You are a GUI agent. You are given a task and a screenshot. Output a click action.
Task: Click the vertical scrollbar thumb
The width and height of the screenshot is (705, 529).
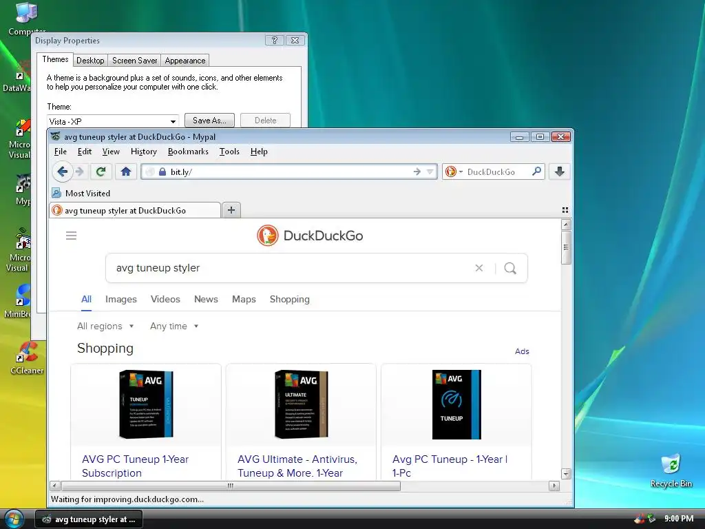(x=566, y=247)
